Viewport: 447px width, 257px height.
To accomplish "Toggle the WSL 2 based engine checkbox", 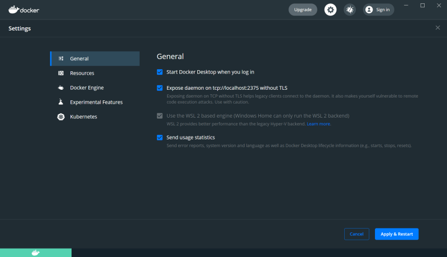I will tap(160, 116).
